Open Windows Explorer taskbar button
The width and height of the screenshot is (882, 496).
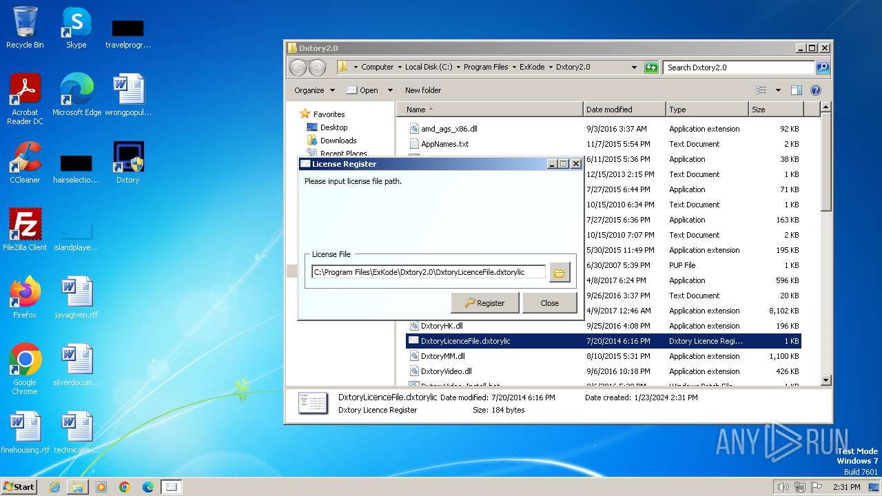[x=78, y=487]
